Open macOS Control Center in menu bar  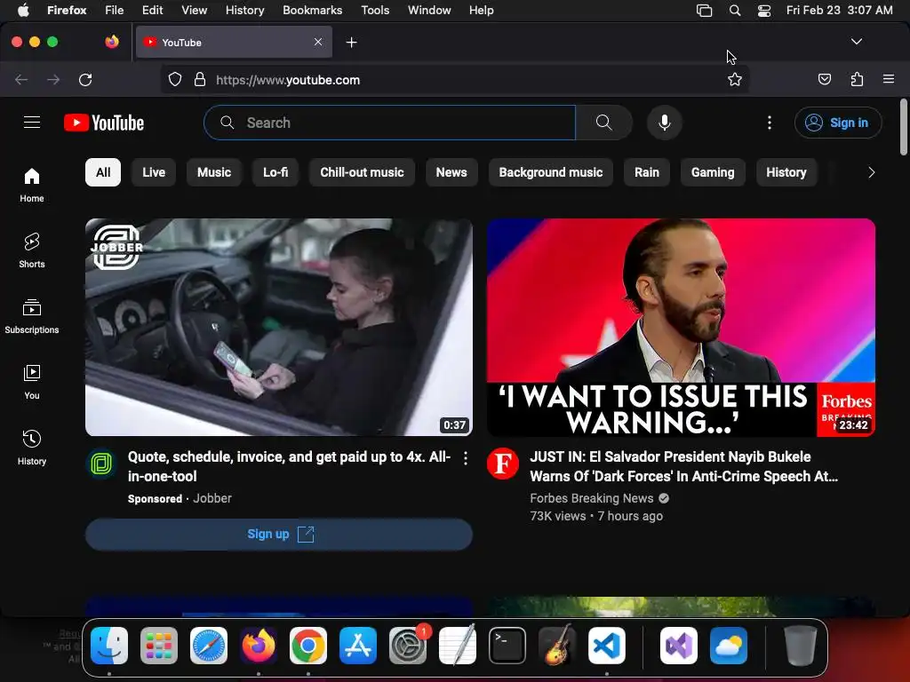click(x=764, y=11)
